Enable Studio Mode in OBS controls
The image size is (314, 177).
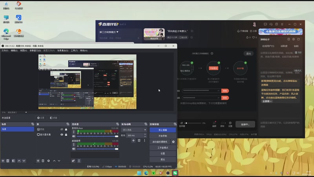[162, 148]
